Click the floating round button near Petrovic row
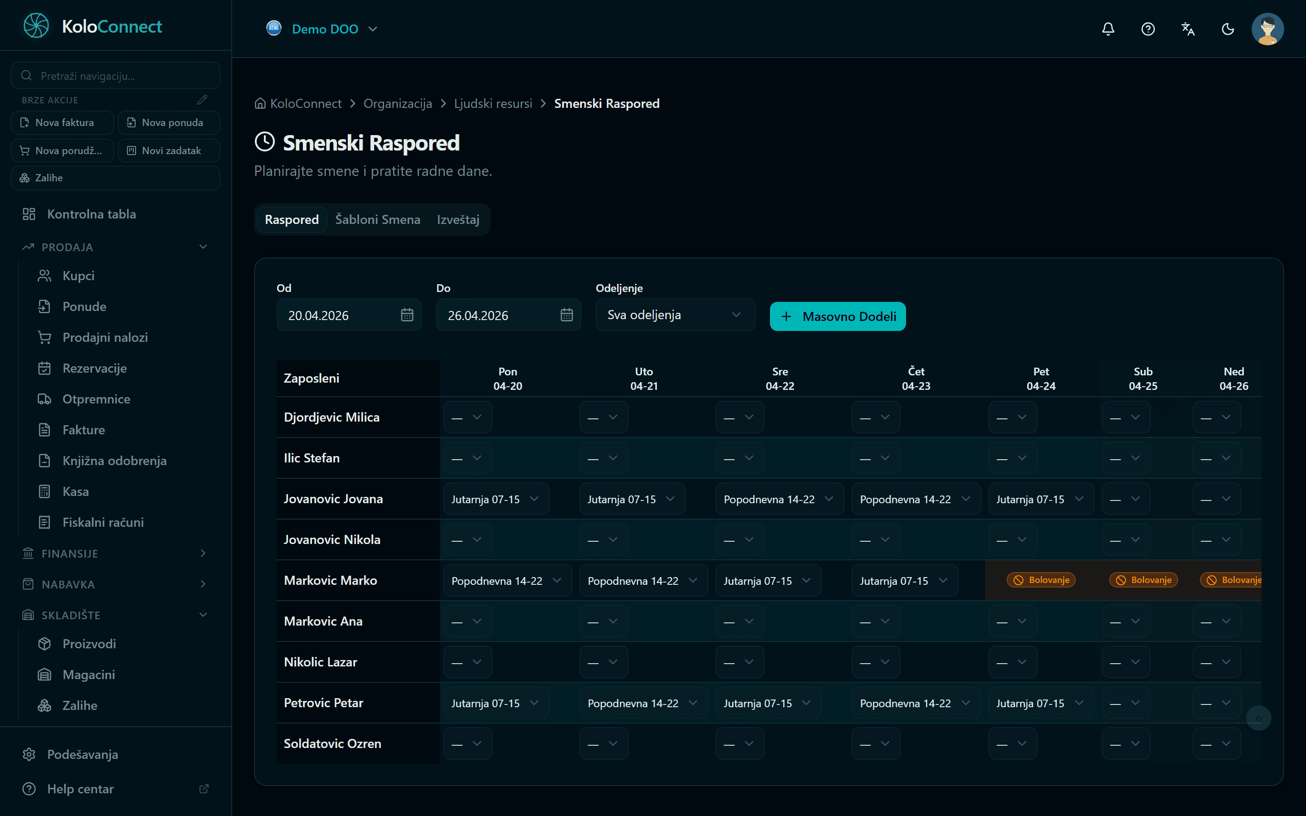 click(1258, 719)
